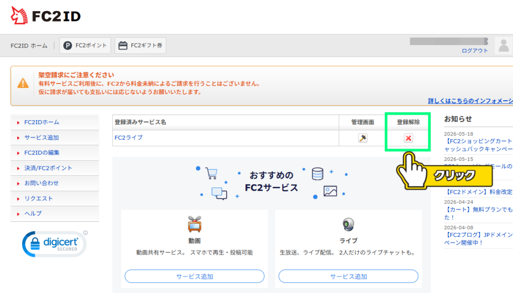Open 決済/FC2ポイント in the sidebar

pos(55,168)
